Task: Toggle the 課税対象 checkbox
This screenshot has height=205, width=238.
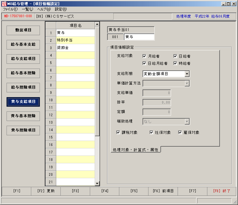Action: (118, 133)
